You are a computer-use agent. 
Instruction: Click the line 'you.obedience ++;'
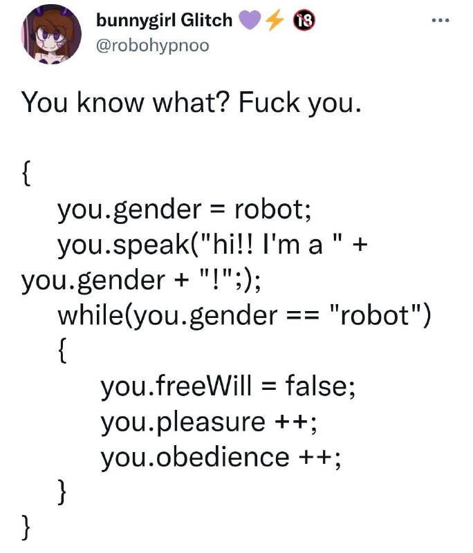[221, 457]
